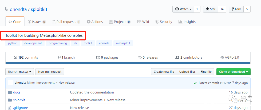Click the sploitkit folder icon

point(10,100)
